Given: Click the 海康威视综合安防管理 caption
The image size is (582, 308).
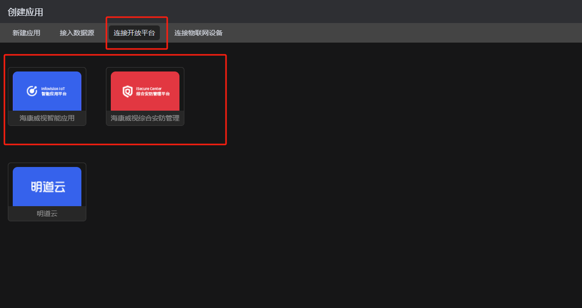Looking at the screenshot, I should (145, 118).
